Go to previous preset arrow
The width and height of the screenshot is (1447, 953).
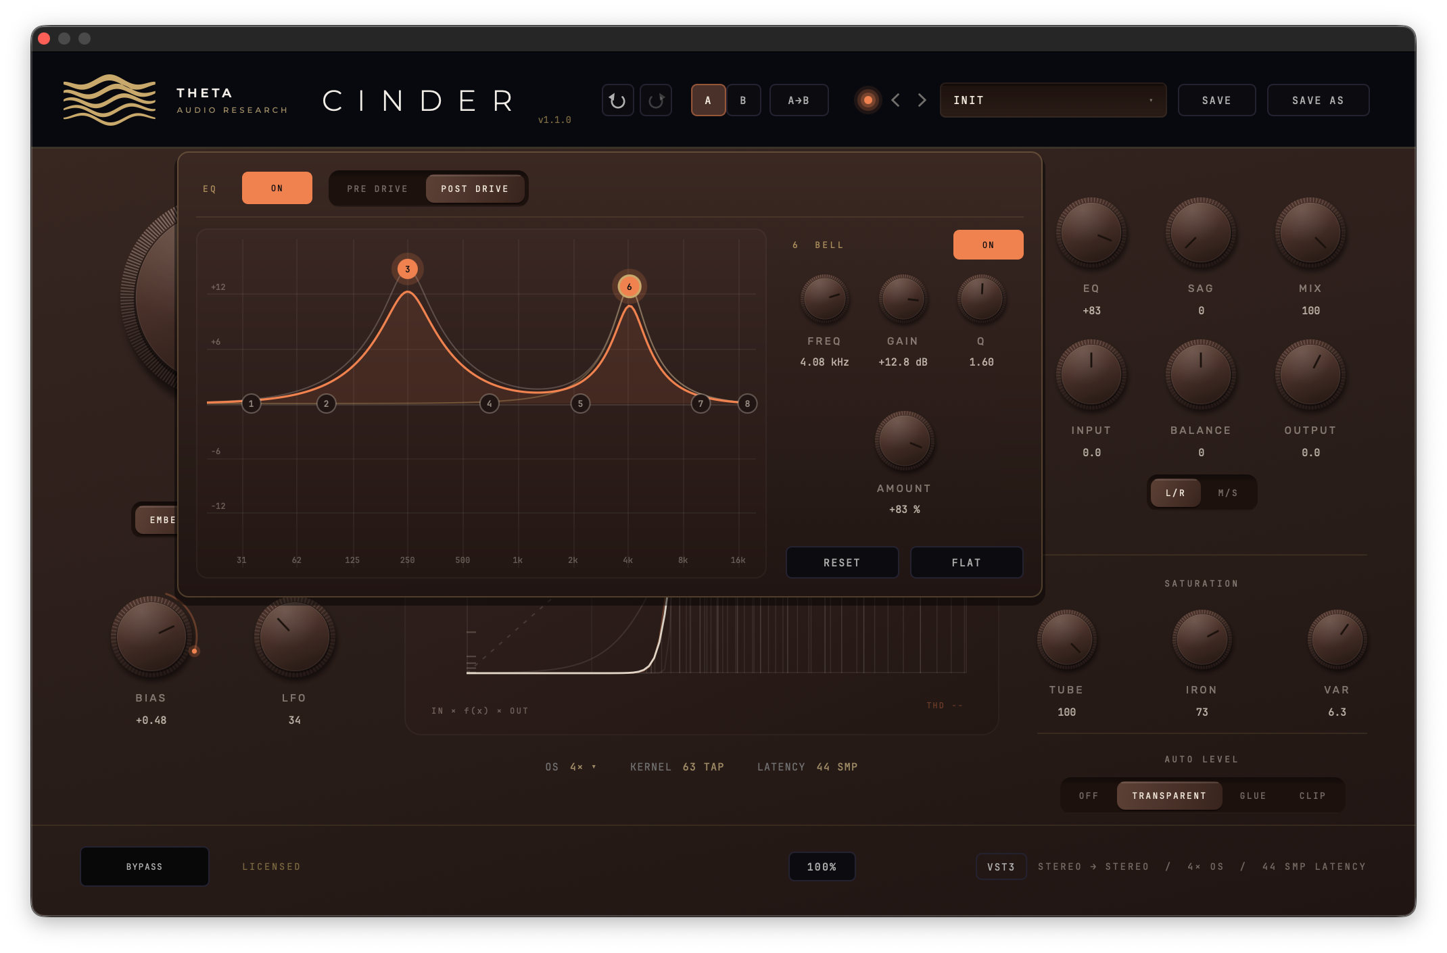[896, 101]
